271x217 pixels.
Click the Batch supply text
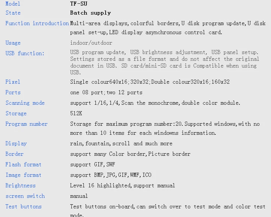point(90,13)
